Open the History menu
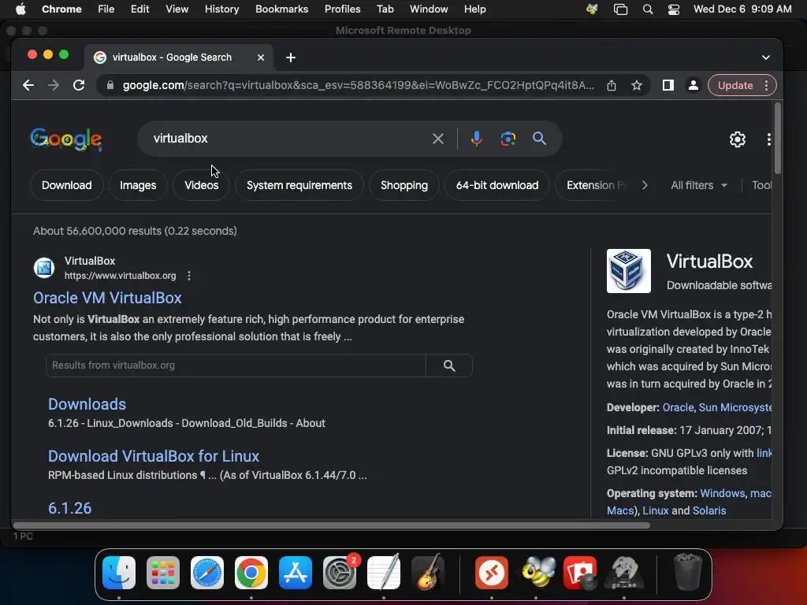This screenshot has height=605, width=807. click(221, 9)
